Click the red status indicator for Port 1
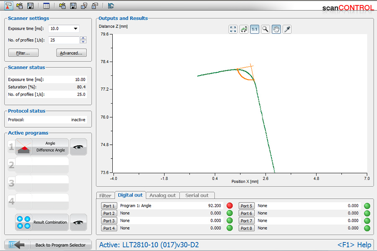Viewport: 377px width, 251px height. click(x=229, y=206)
